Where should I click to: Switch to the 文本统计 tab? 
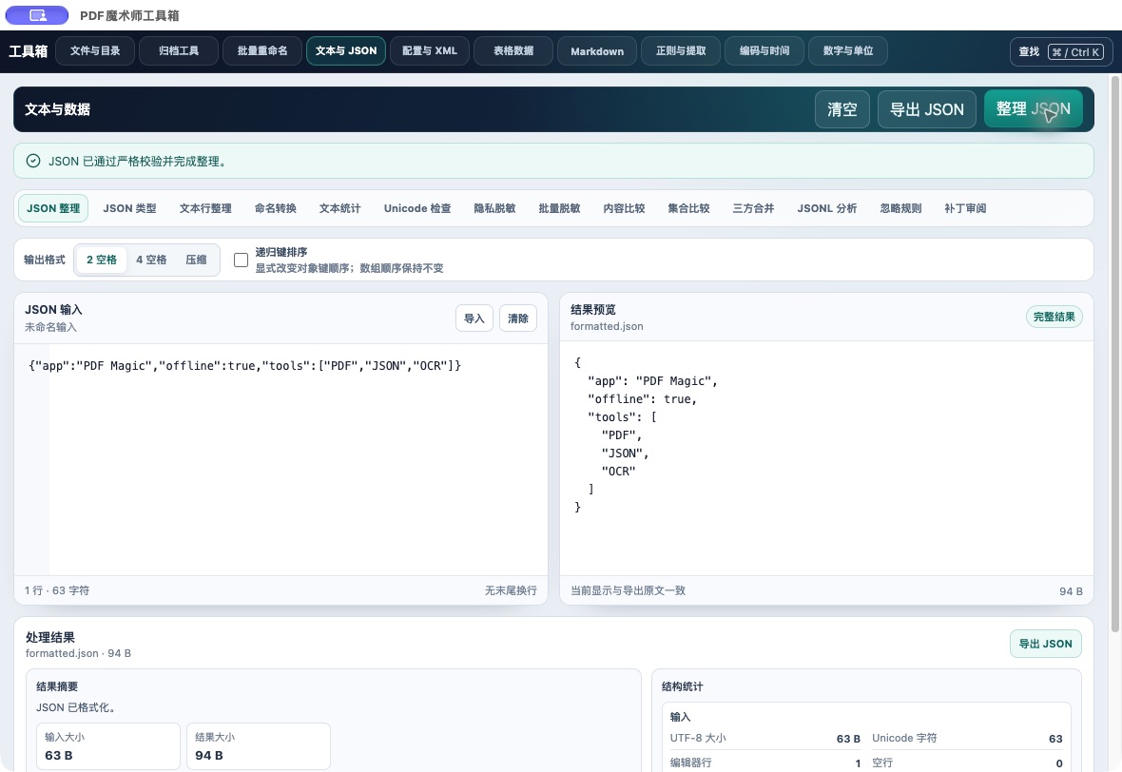[339, 208]
